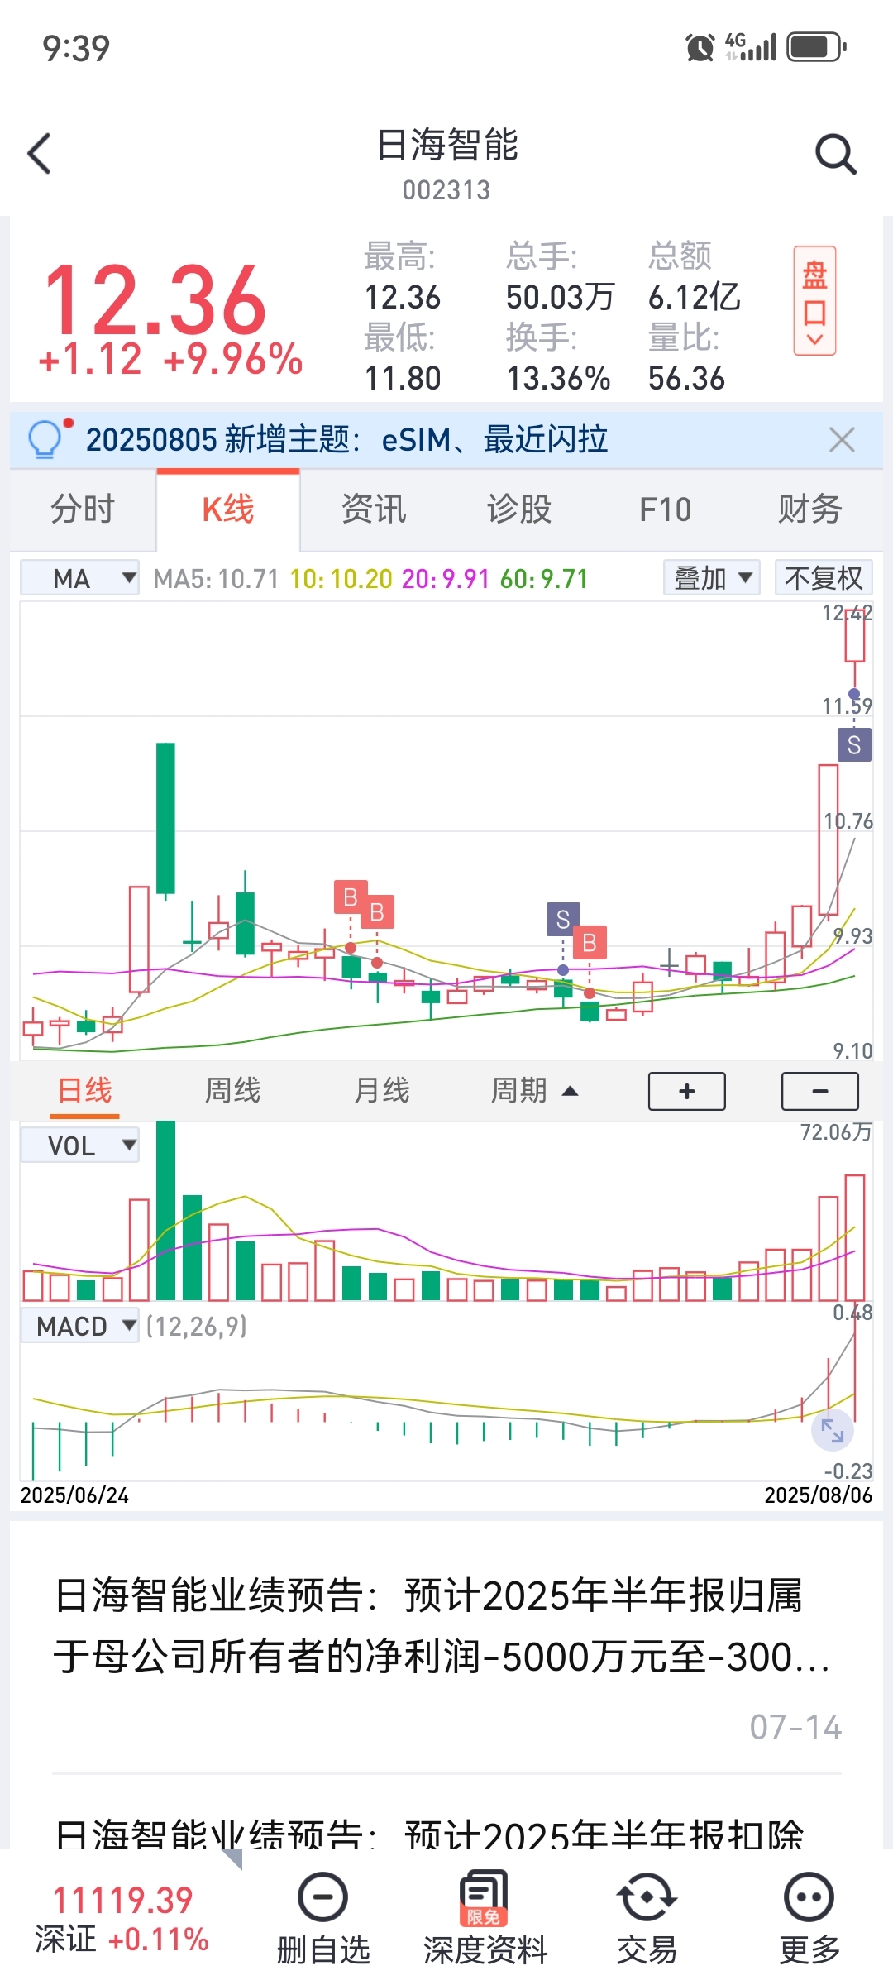
Task: Tap the battery status icon
Action: 816,47
